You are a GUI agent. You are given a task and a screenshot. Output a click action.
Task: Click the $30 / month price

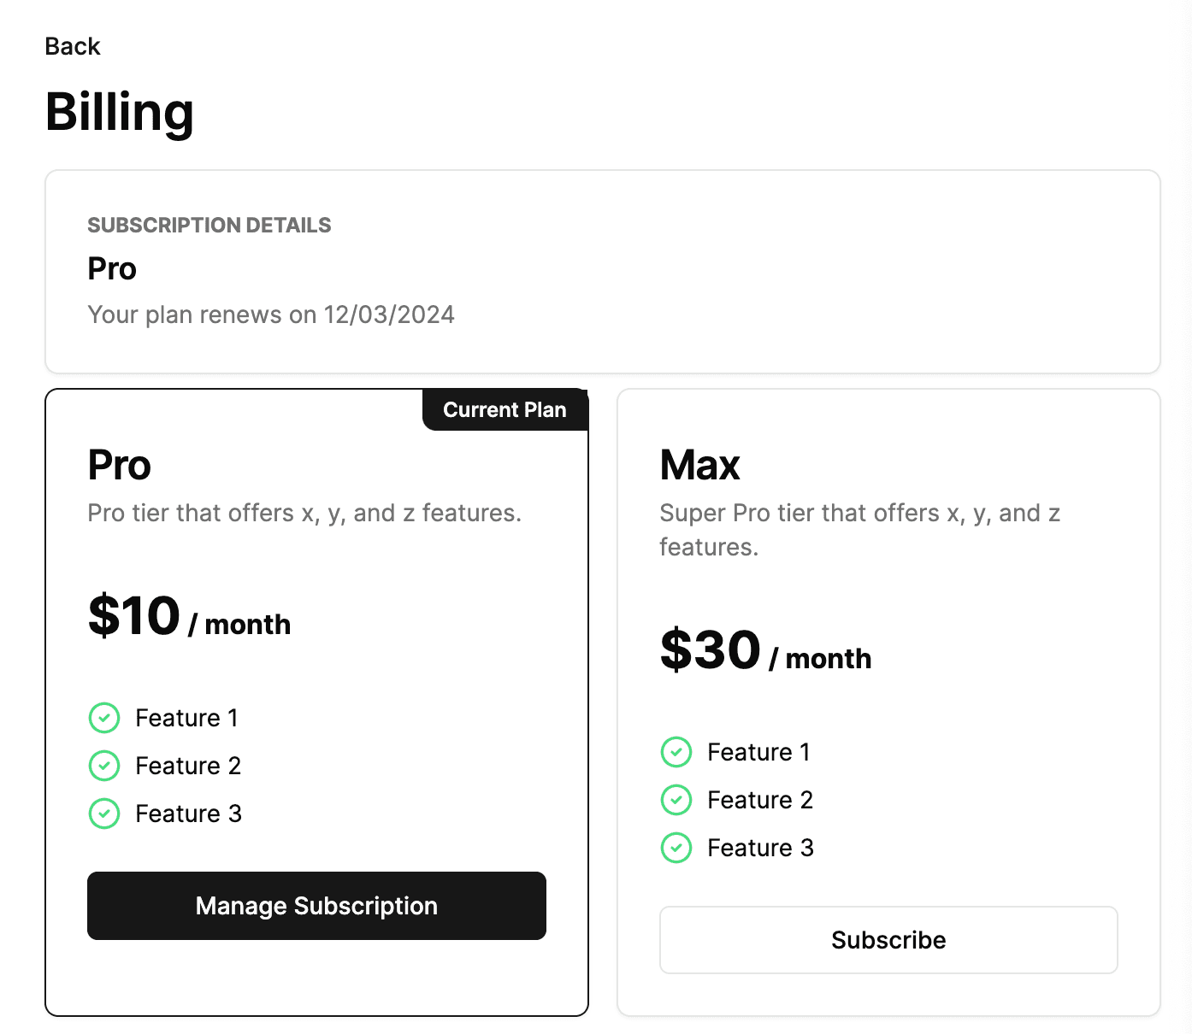[x=765, y=651]
